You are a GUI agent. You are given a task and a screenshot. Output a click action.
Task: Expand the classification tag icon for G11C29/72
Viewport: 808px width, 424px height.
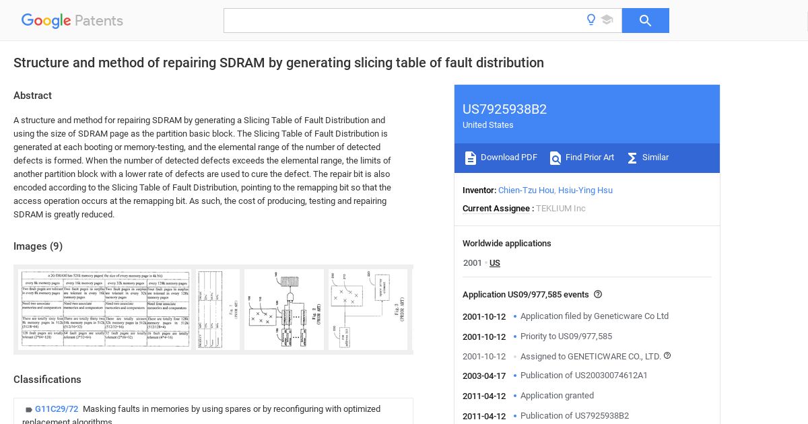point(29,410)
